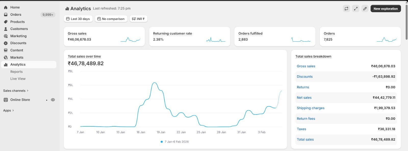Screen dimensions: 408x151
Task: Open the INR ₹ currency selector
Action: pos(138,19)
